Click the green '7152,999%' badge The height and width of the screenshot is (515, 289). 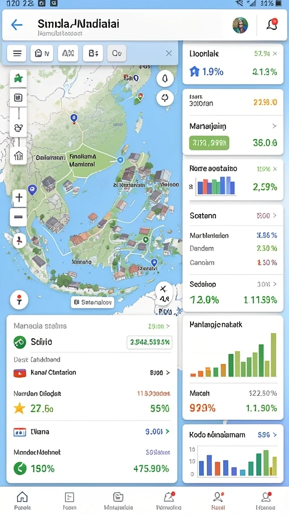tap(209, 143)
